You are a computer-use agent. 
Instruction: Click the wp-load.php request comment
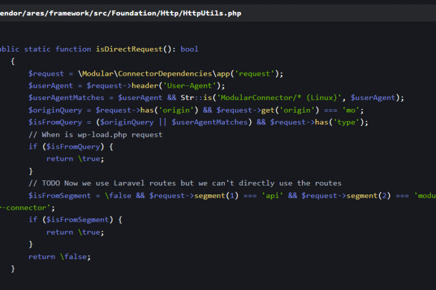(95, 135)
